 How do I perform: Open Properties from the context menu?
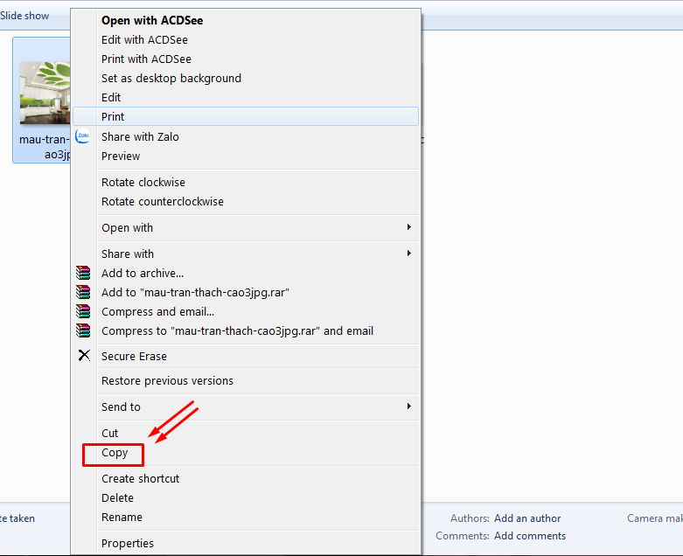127,544
